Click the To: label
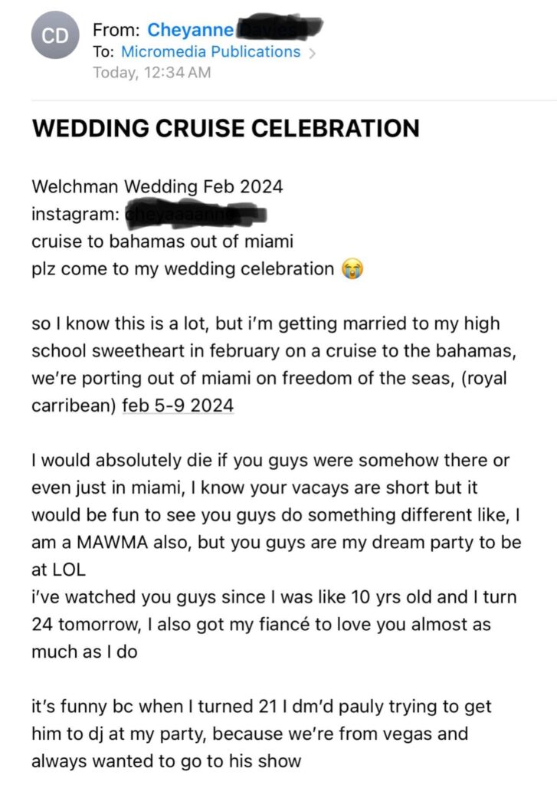Screen dimensions: 557x785 coord(103,52)
